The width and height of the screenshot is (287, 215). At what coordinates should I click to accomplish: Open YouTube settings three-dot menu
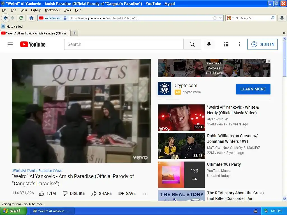(239, 44)
